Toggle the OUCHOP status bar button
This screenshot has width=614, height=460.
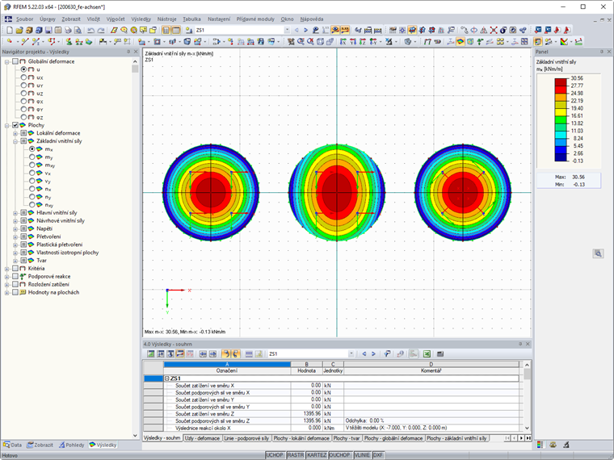point(339,455)
